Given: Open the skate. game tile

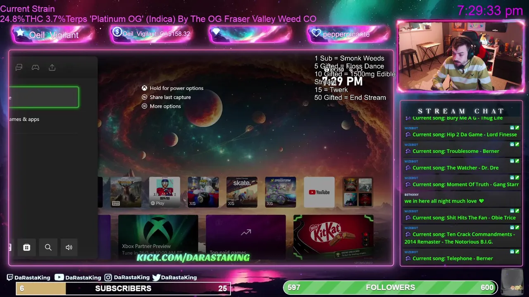Looking at the screenshot, I should 242,192.
